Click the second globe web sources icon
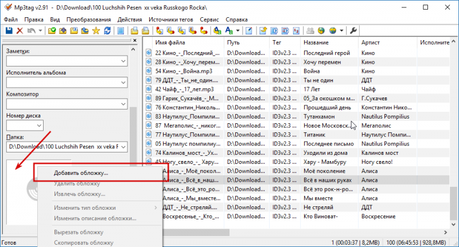Image resolution: width=459 pixels, height=247 pixels. (333, 30)
